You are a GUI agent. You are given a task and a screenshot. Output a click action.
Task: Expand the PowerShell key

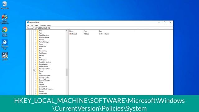click(x=35, y=46)
